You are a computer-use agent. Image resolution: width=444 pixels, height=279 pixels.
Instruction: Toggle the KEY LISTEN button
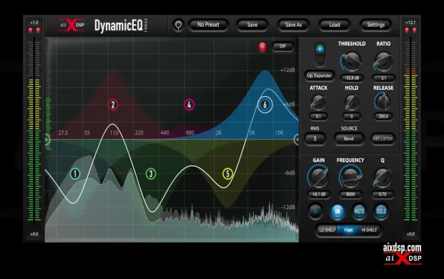(383, 138)
